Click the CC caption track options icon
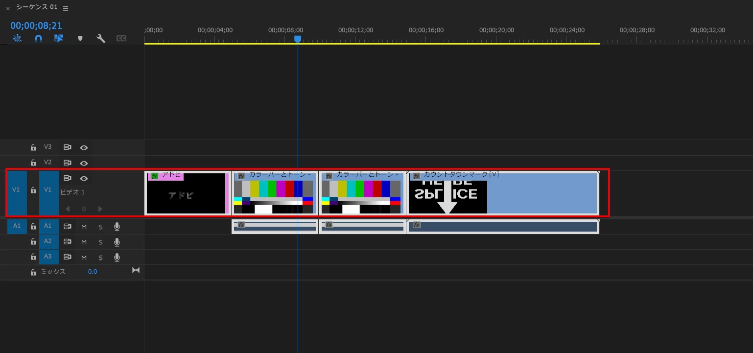The image size is (753, 353). point(121,38)
